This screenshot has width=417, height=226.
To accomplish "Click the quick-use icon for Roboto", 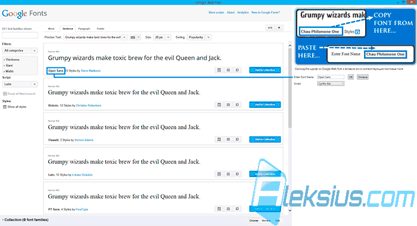I will point(228,104).
